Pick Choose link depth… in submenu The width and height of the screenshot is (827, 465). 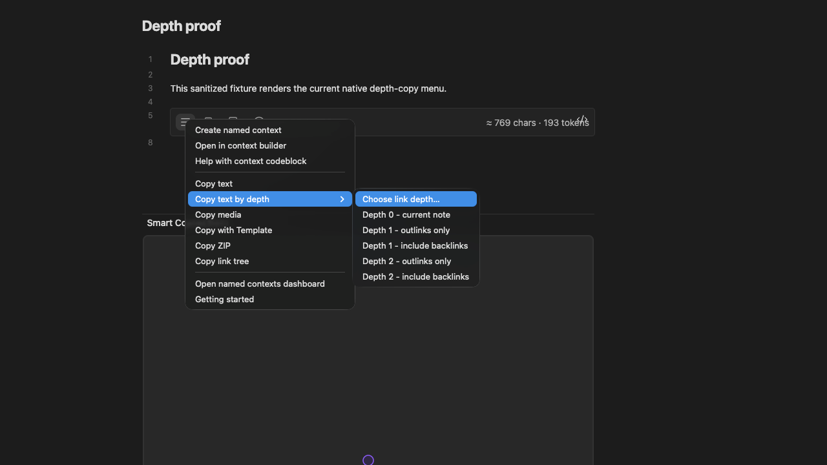[416, 199]
